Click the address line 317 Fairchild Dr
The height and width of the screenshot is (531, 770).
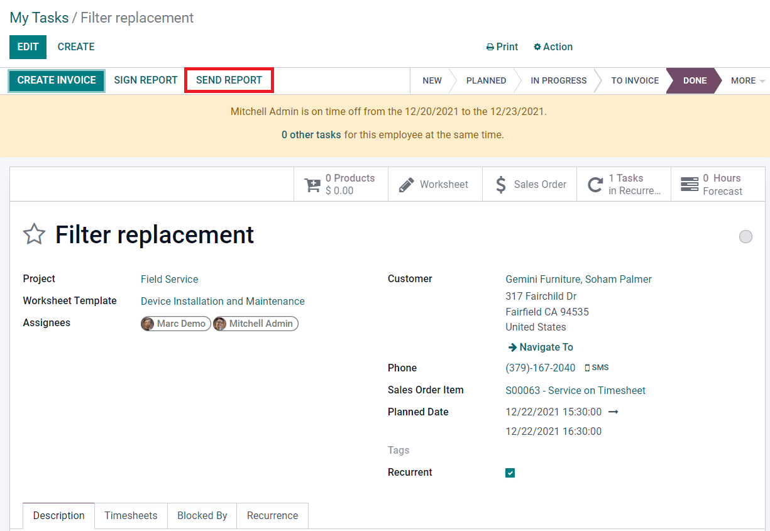[541, 297]
